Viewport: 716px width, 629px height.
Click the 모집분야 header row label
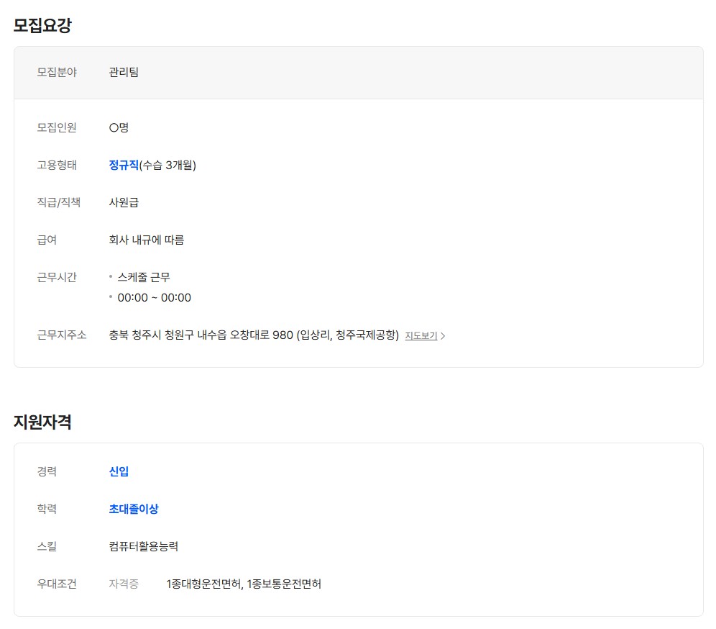[57, 72]
